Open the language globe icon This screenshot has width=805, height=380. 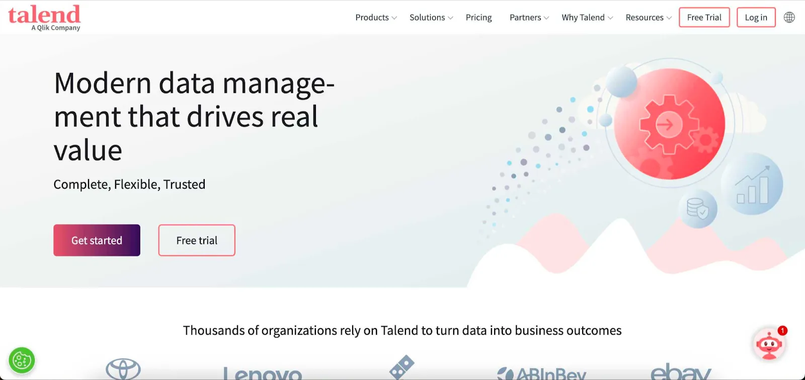[789, 17]
